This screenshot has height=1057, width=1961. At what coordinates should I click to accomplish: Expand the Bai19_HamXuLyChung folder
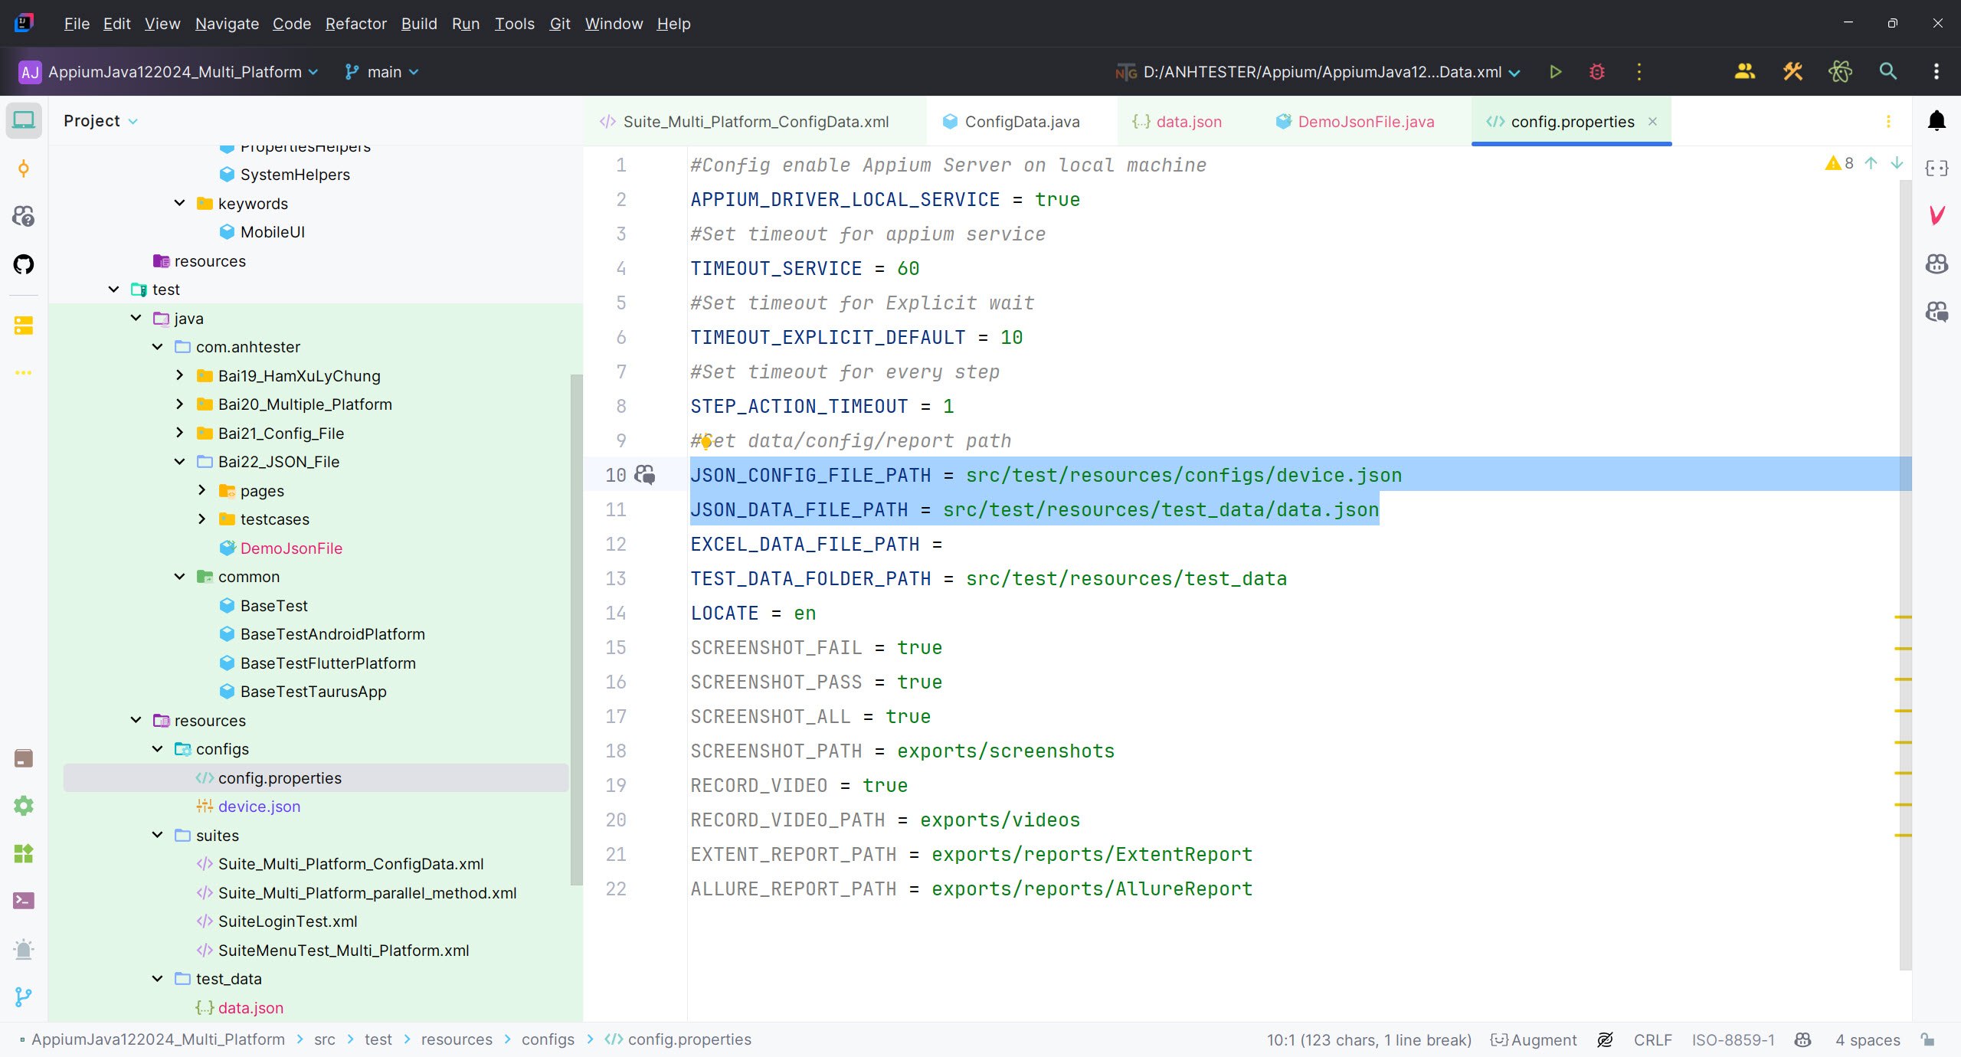(179, 375)
